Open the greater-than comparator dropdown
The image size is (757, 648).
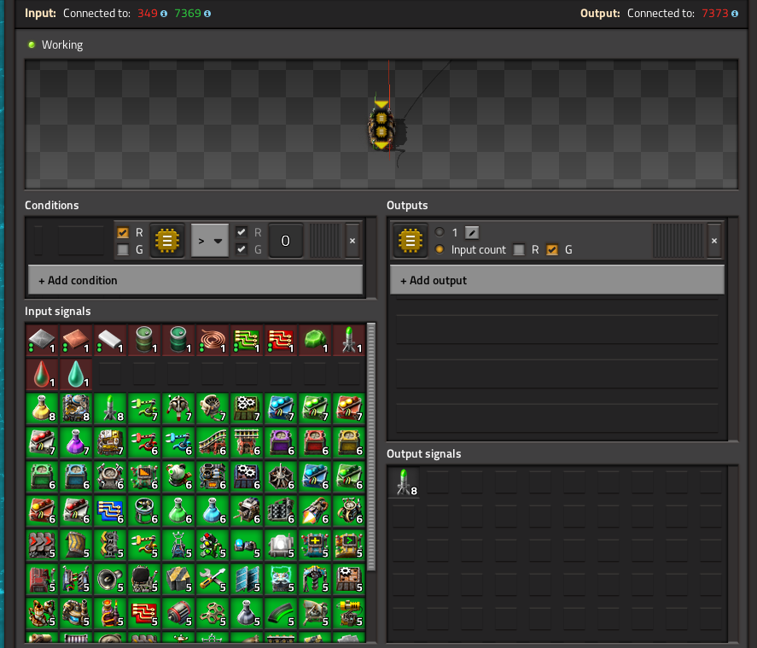[x=210, y=241]
